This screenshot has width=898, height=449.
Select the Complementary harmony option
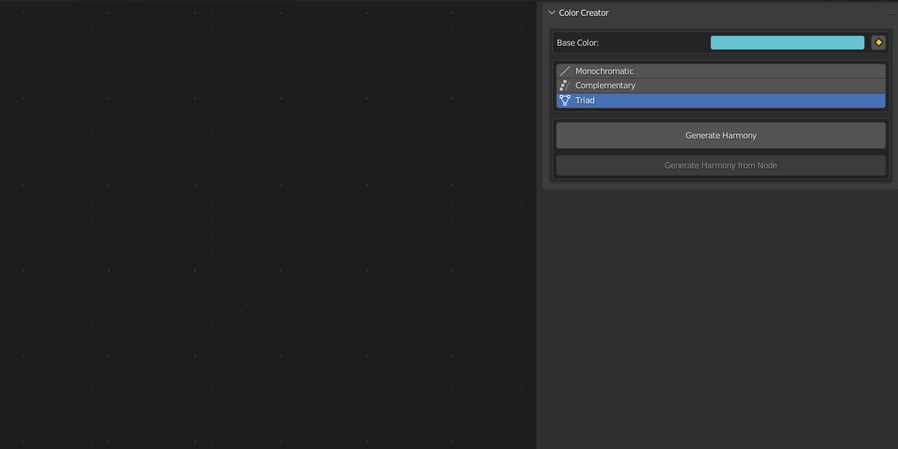[x=721, y=85]
